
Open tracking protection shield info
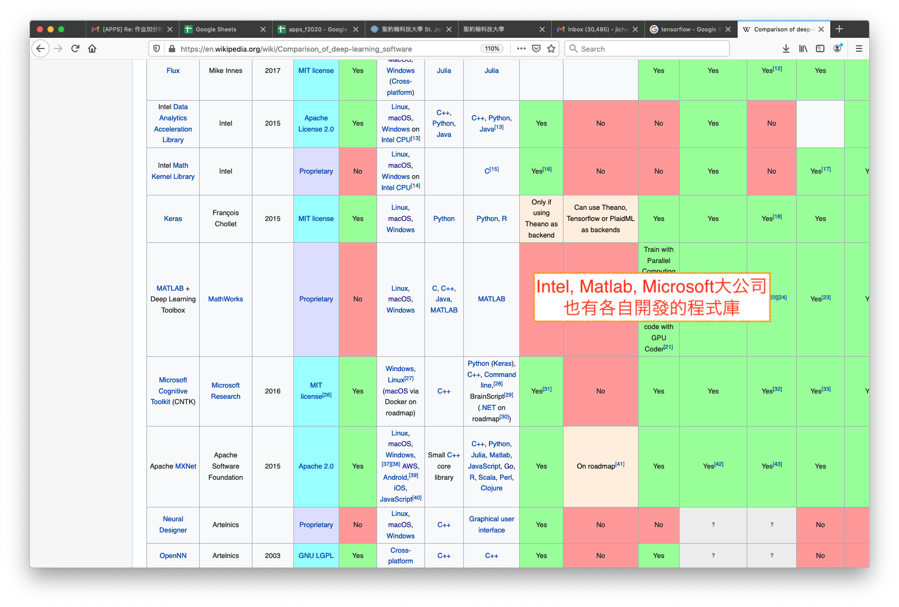(x=157, y=48)
